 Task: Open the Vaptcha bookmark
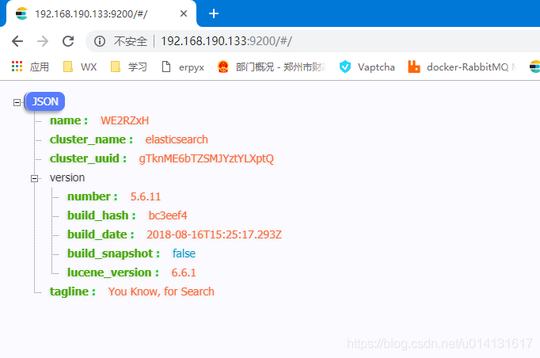point(367,67)
